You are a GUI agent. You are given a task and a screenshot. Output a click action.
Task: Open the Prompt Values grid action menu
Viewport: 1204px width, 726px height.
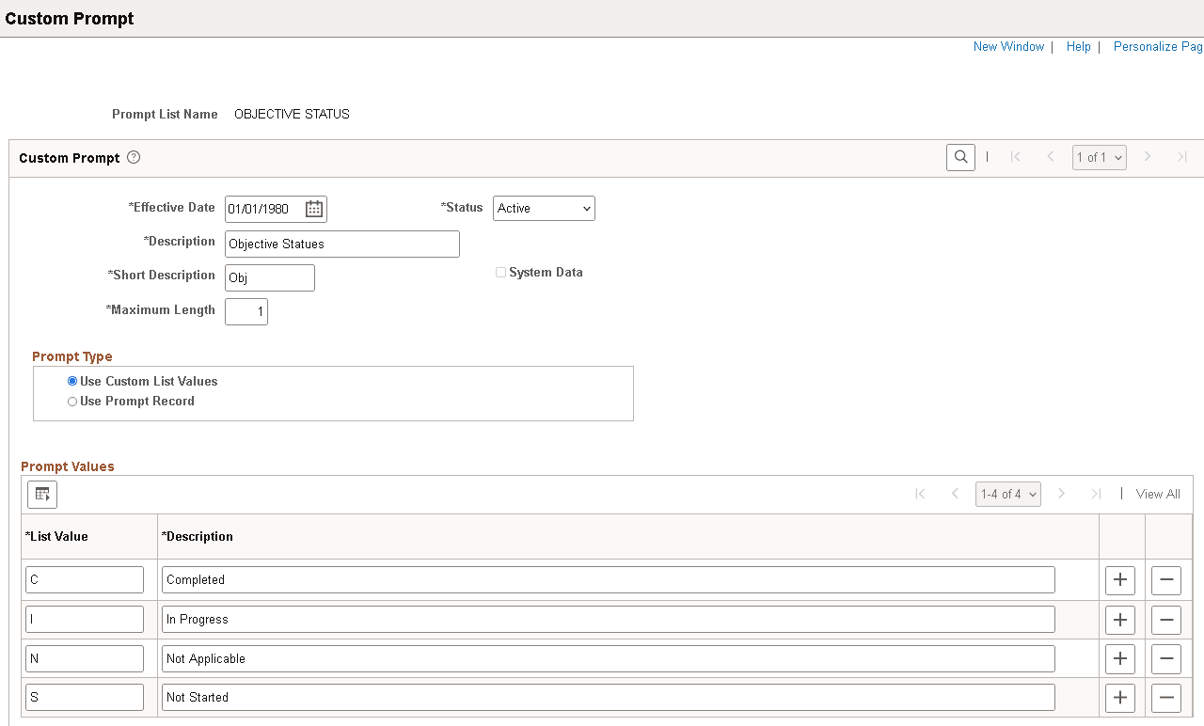point(41,494)
